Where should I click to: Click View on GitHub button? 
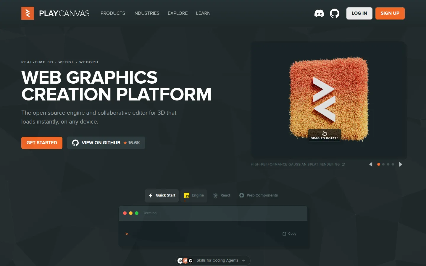coord(106,143)
